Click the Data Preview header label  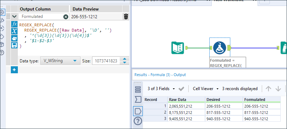[86, 9]
